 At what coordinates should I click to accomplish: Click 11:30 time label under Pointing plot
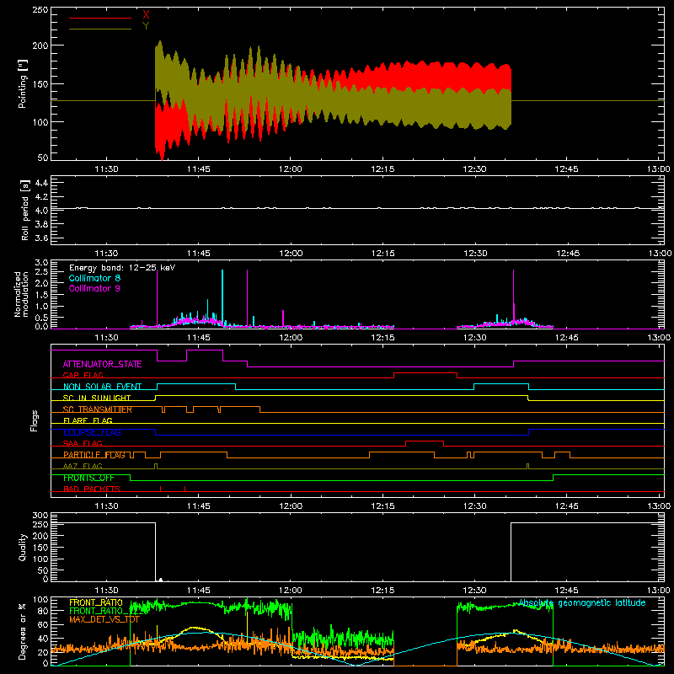pos(106,169)
